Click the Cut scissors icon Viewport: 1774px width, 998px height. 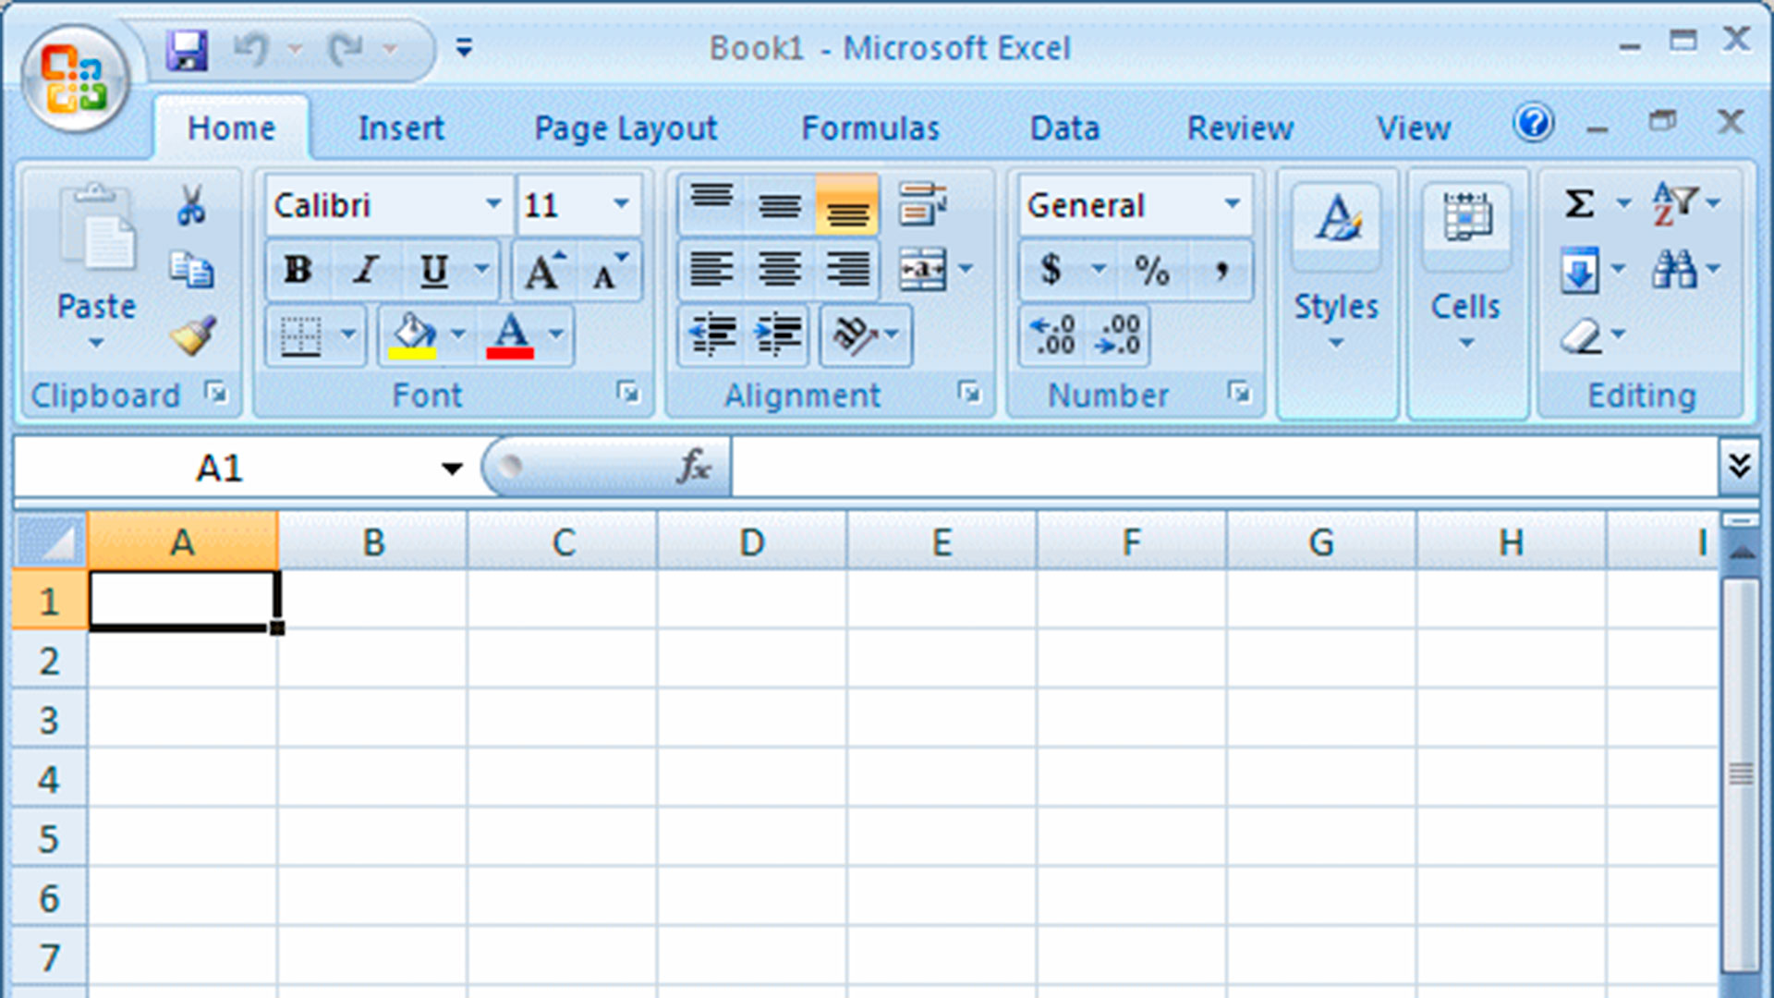tap(191, 205)
